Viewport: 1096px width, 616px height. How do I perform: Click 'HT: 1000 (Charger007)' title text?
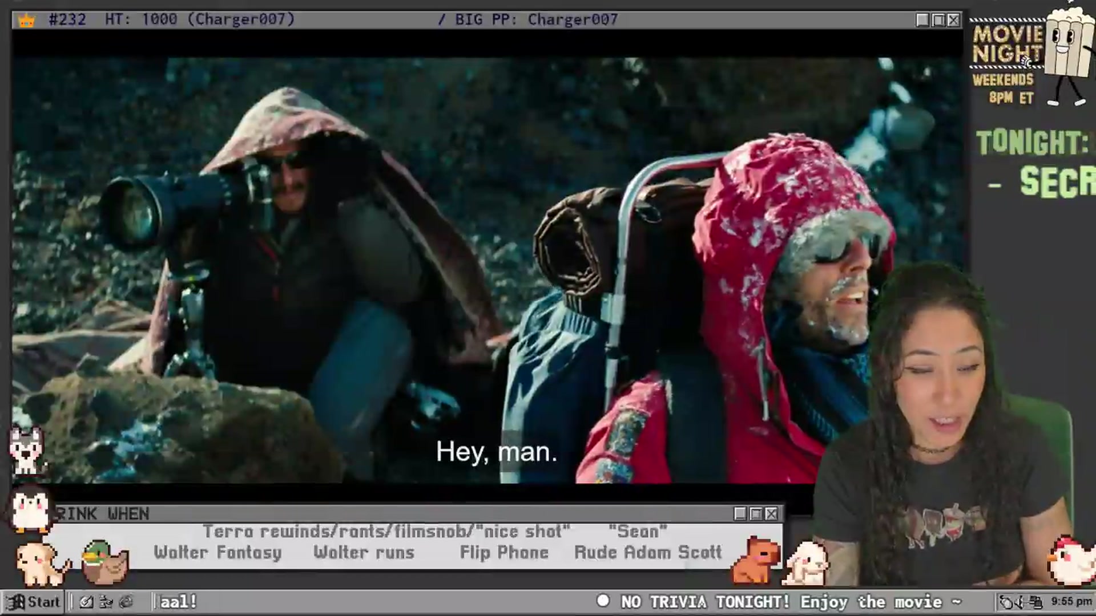pyautogui.click(x=200, y=19)
